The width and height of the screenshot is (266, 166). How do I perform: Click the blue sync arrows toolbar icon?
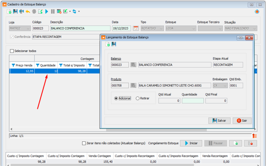(x=74, y=12)
